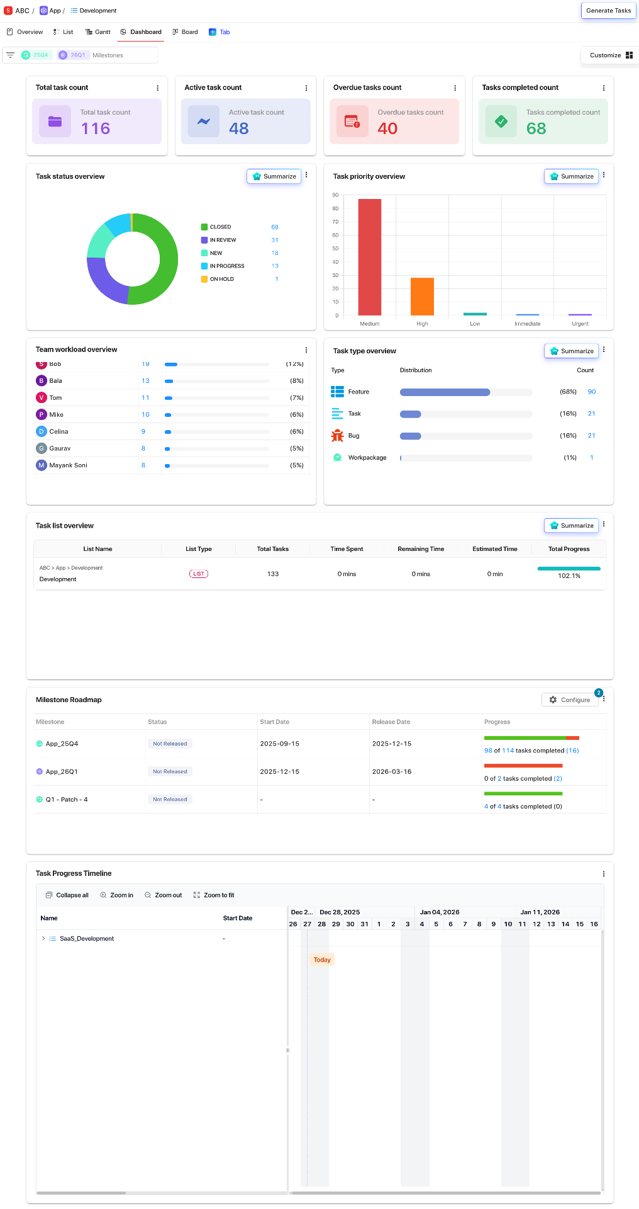Screen dimensions: 639x1209
Task: Click Mike's avatar in team workload
Action: (x=42, y=414)
